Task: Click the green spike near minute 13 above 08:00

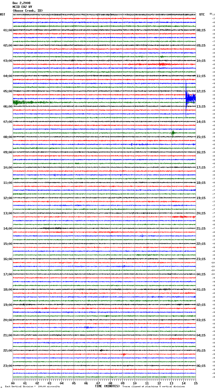Action: [x=173, y=133]
